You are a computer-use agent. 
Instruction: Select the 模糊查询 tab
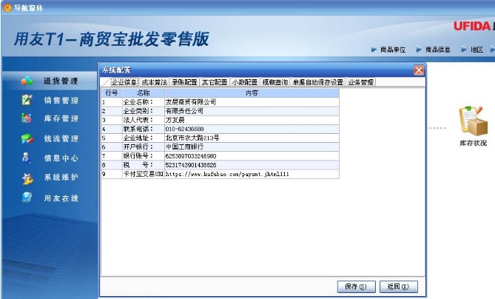[x=275, y=82]
